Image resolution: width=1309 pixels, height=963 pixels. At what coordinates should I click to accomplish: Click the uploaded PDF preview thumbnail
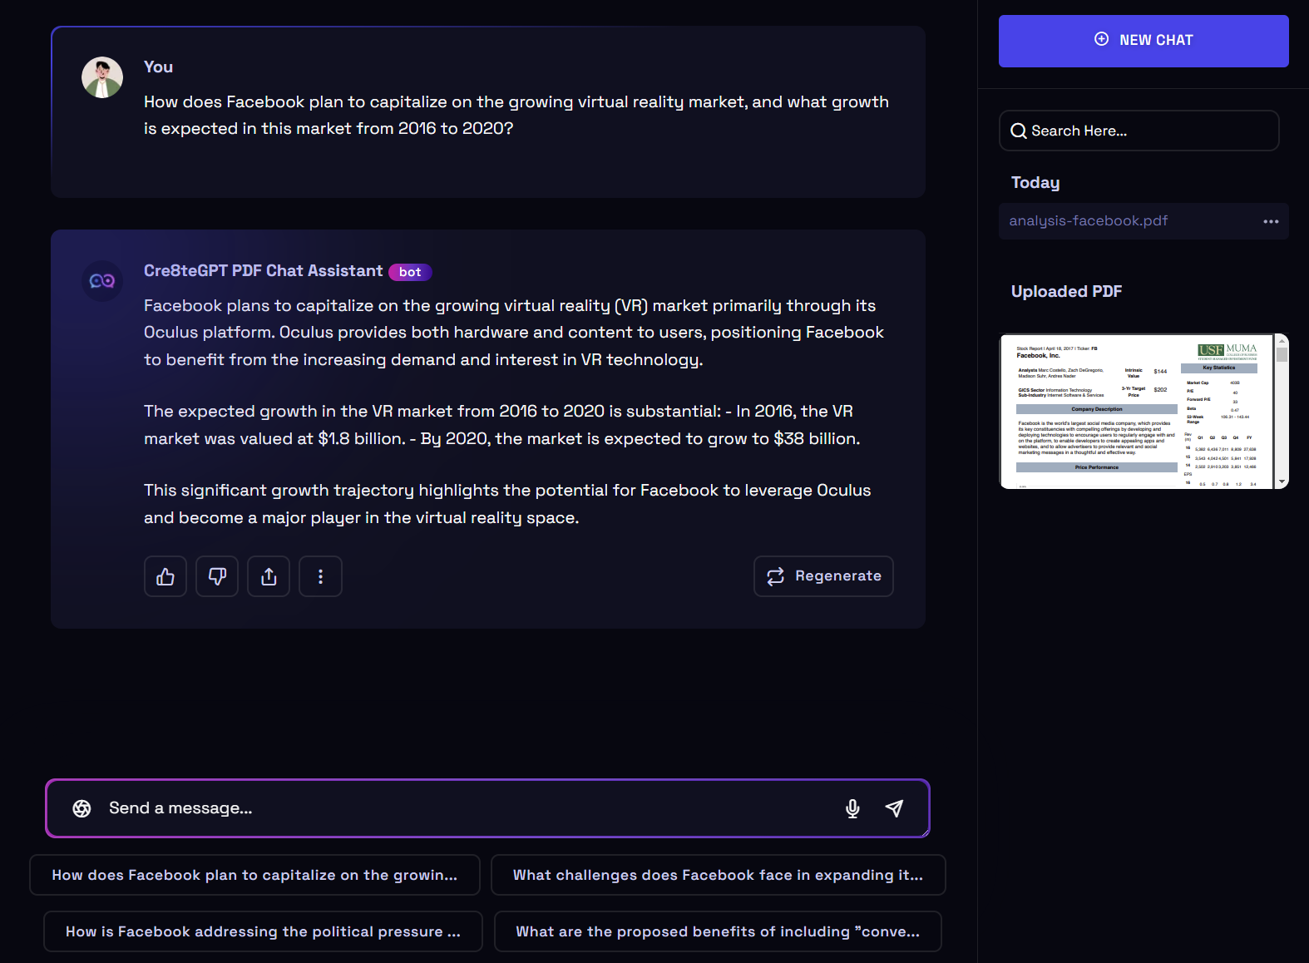(x=1137, y=412)
